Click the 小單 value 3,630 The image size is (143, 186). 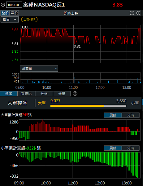click(121, 101)
